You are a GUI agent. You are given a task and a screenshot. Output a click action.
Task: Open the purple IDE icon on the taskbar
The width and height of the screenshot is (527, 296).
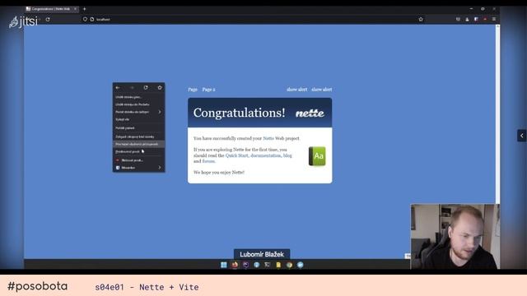[245, 265]
